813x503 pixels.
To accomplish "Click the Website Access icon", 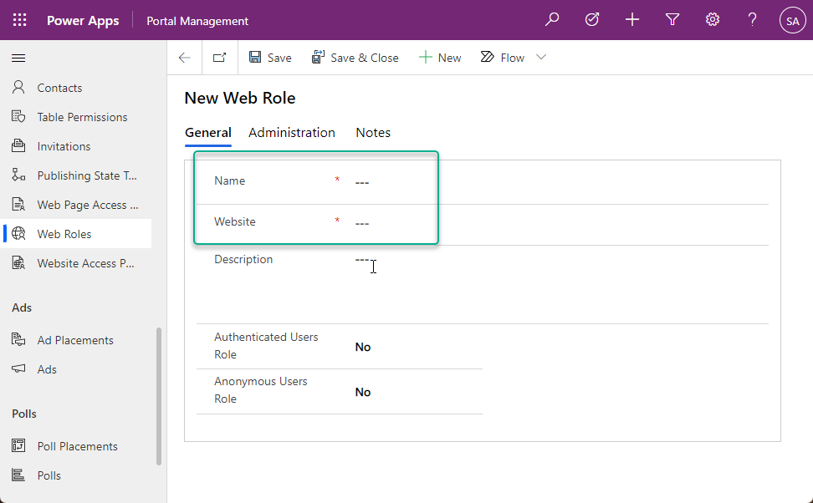I will [18, 263].
